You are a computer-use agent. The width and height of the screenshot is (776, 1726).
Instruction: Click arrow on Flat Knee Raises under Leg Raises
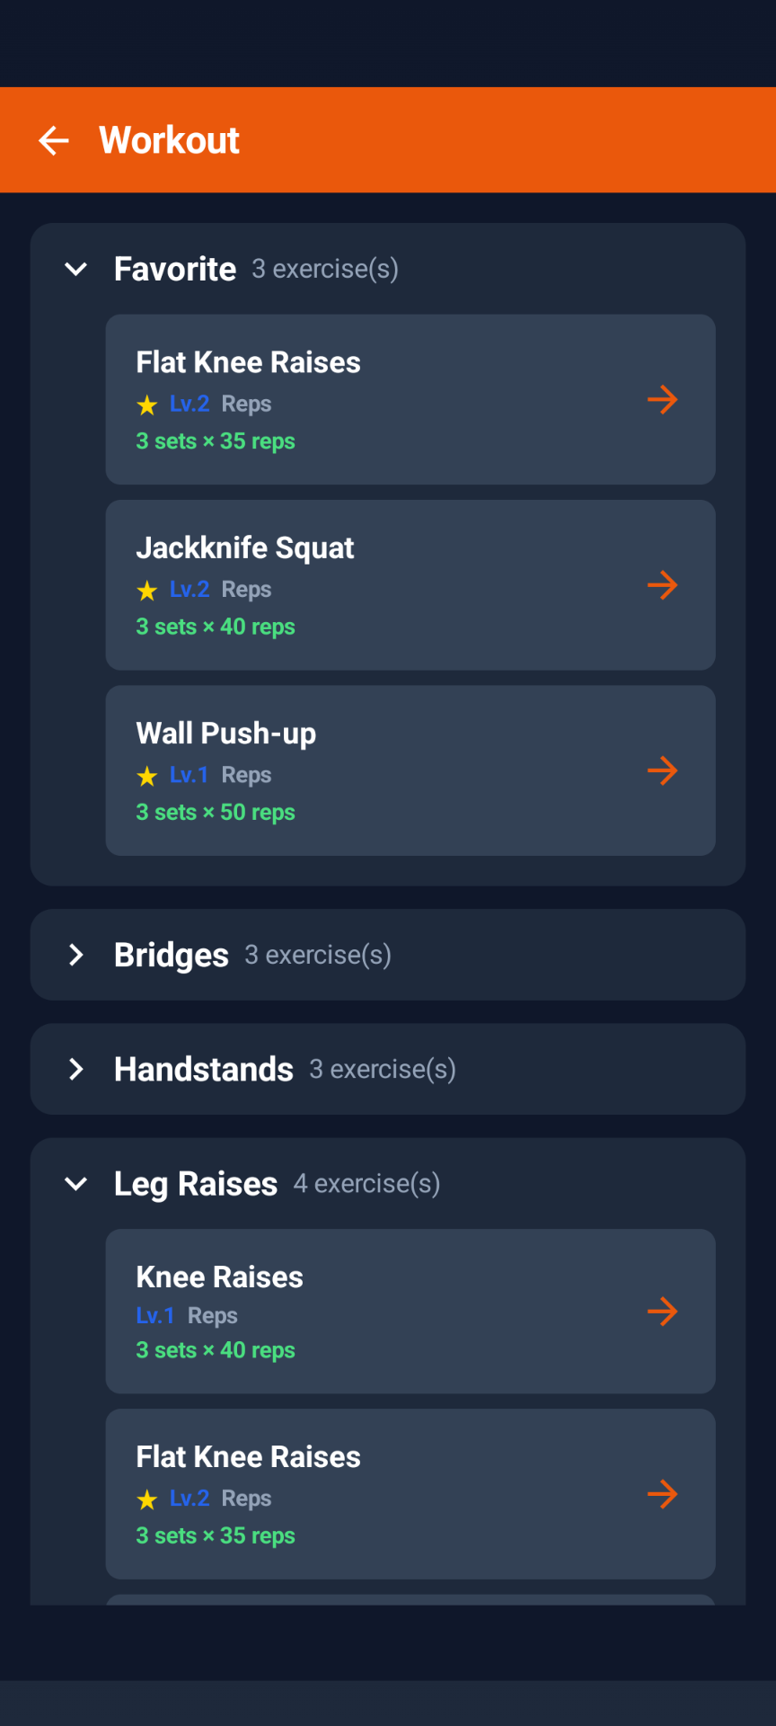click(662, 1494)
